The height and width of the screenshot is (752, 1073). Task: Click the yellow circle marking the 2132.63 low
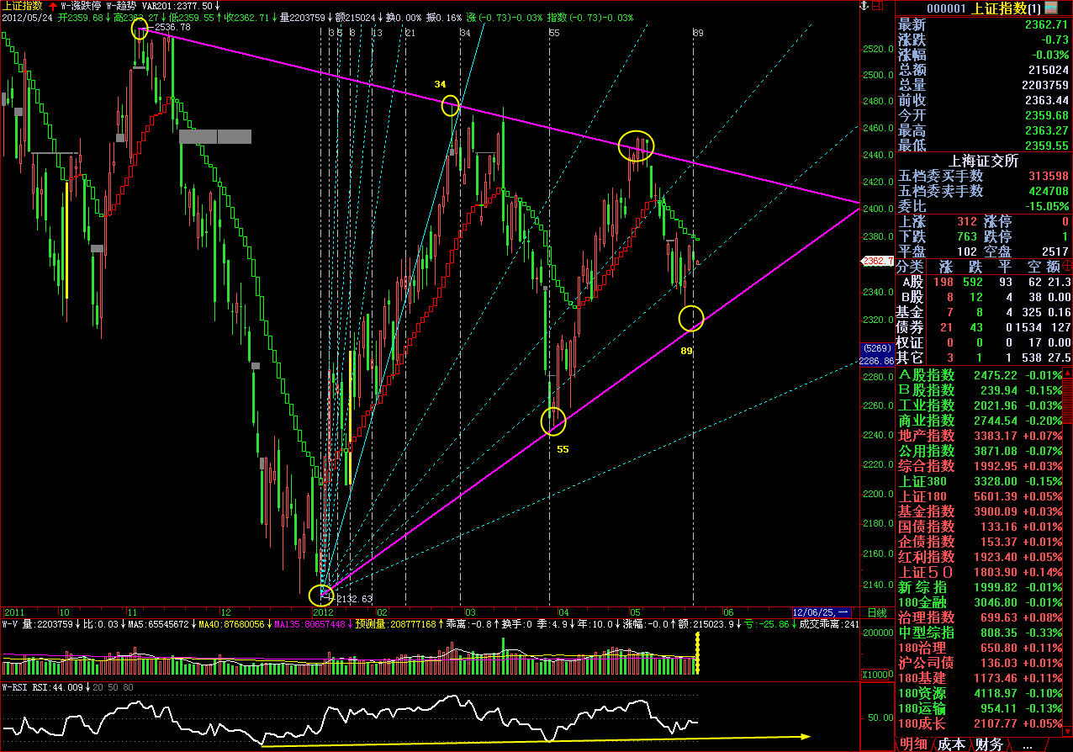[320, 596]
